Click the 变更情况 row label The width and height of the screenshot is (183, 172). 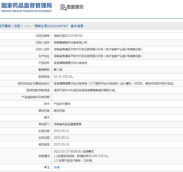tap(44, 156)
